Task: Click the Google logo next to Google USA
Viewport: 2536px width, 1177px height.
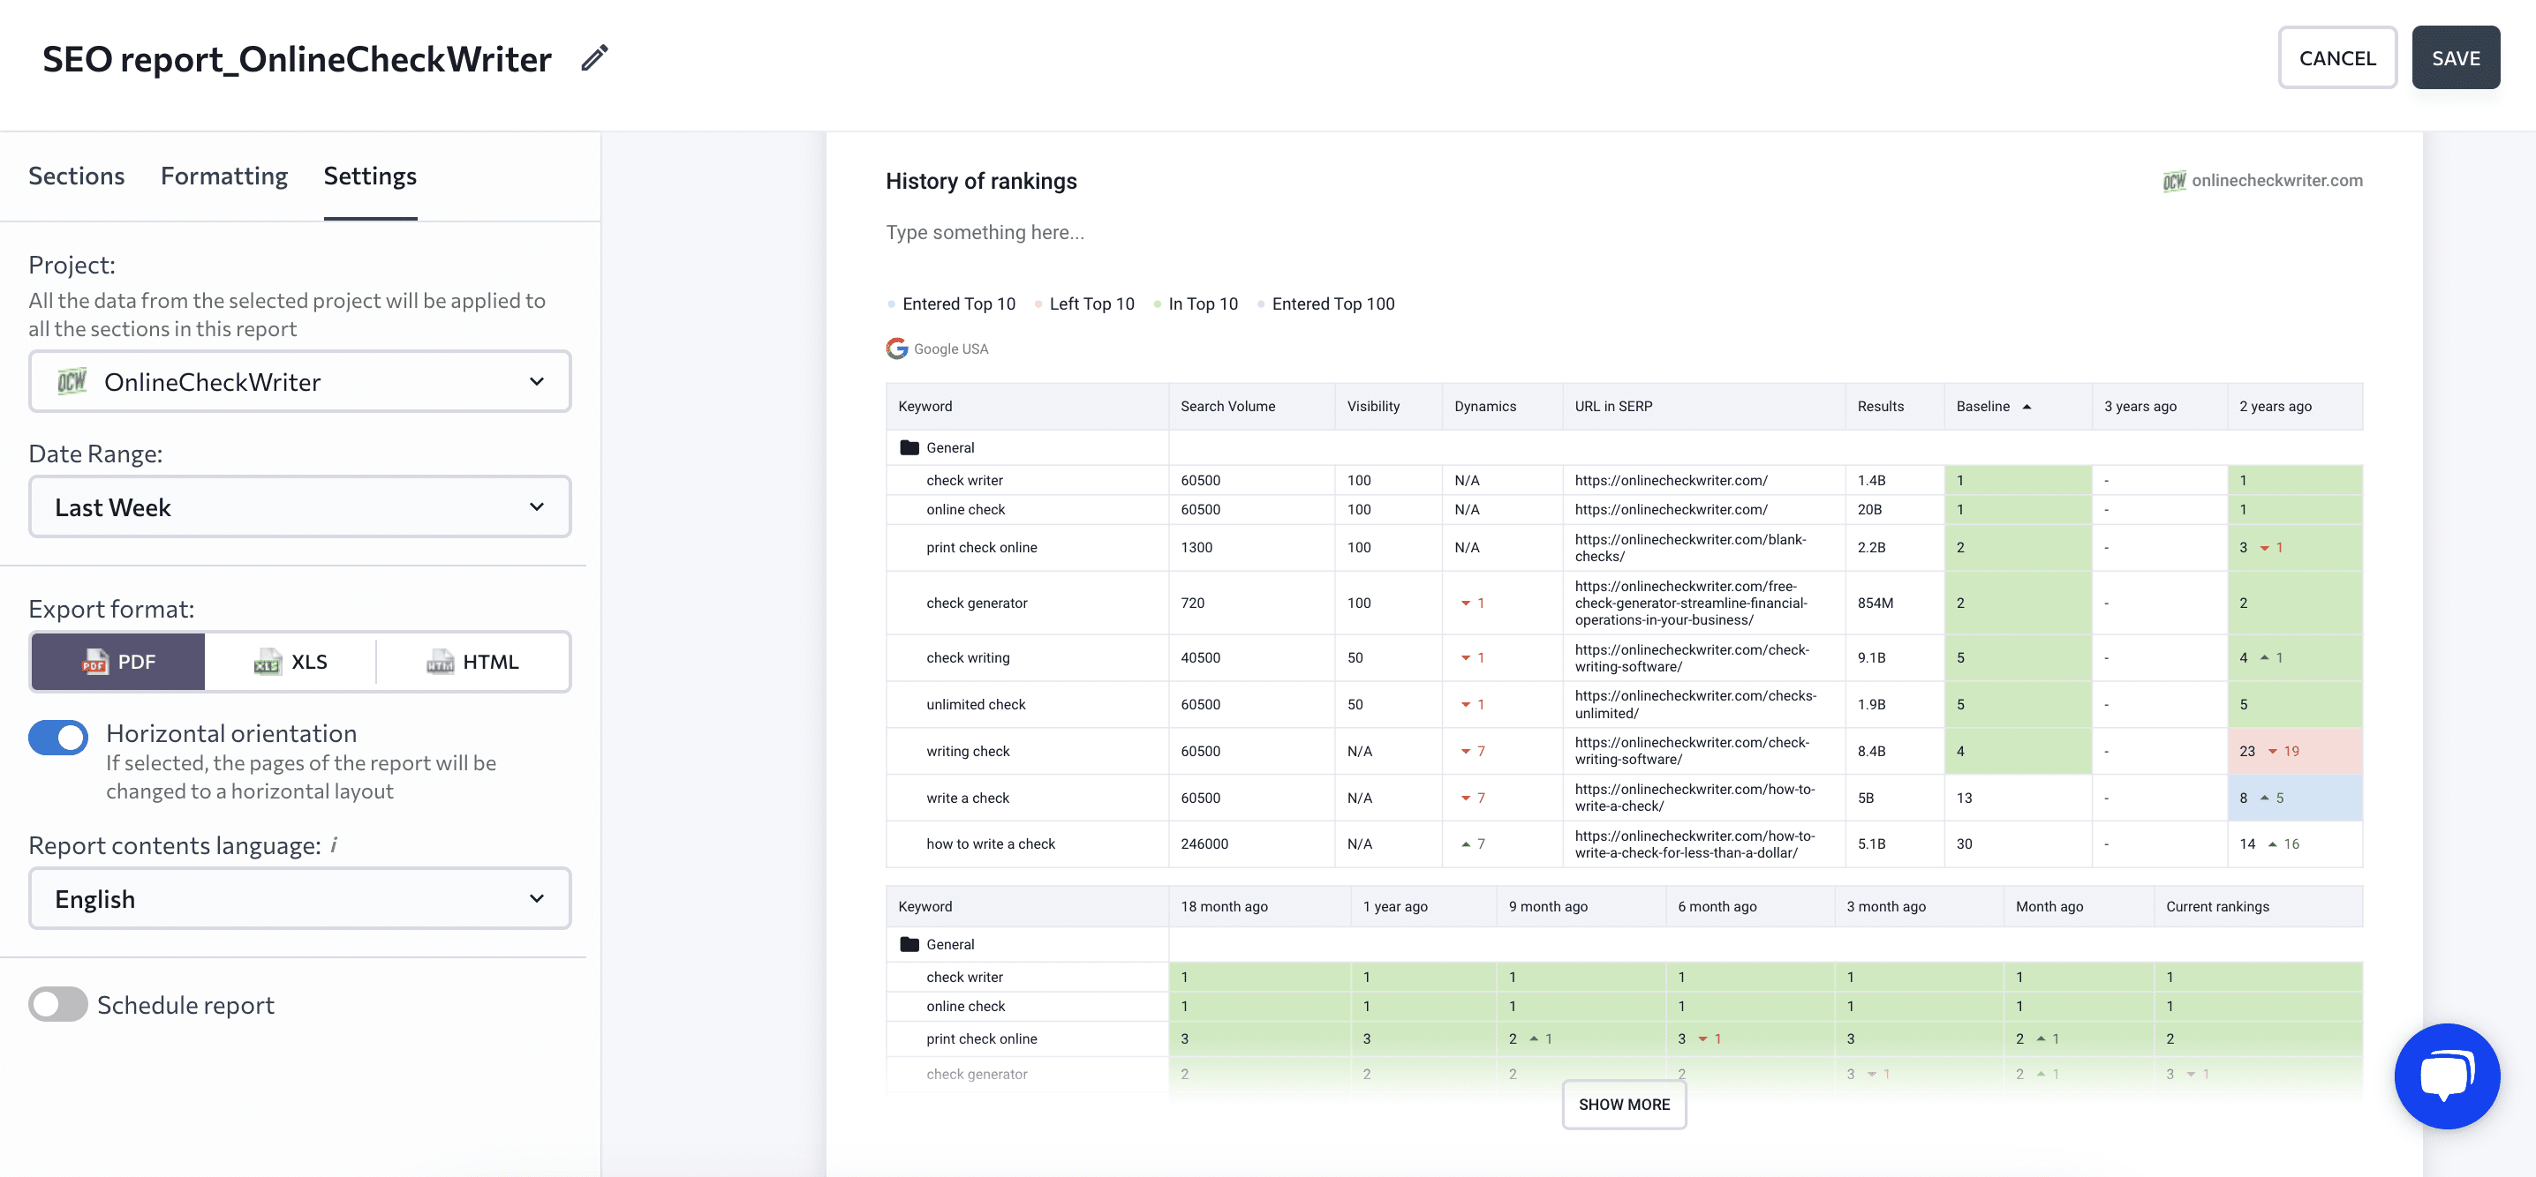Action: pyautogui.click(x=896, y=349)
